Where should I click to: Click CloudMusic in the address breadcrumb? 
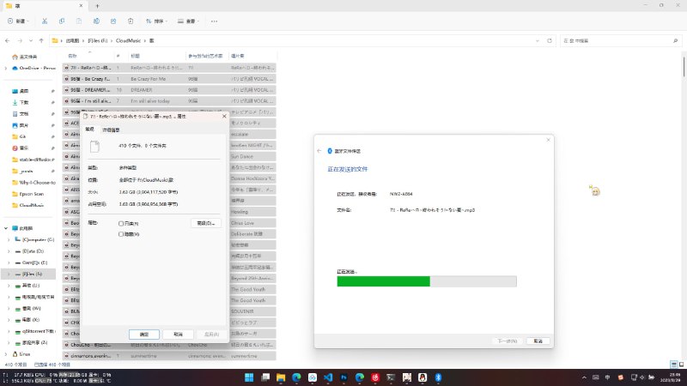coord(128,40)
